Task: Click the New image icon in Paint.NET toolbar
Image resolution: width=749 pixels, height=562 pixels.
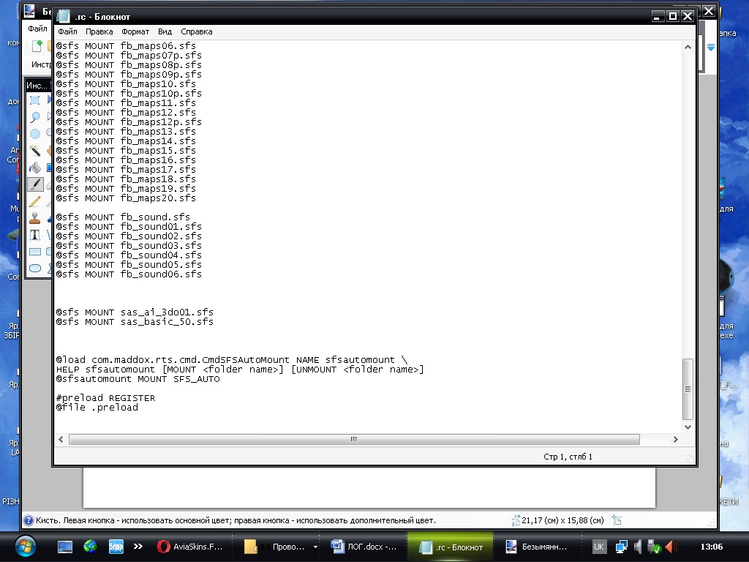Action: [x=37, y=46]
